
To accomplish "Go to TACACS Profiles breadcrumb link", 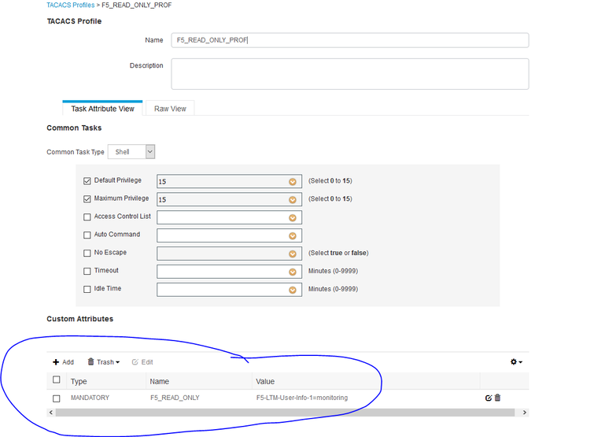I will 70,6.
